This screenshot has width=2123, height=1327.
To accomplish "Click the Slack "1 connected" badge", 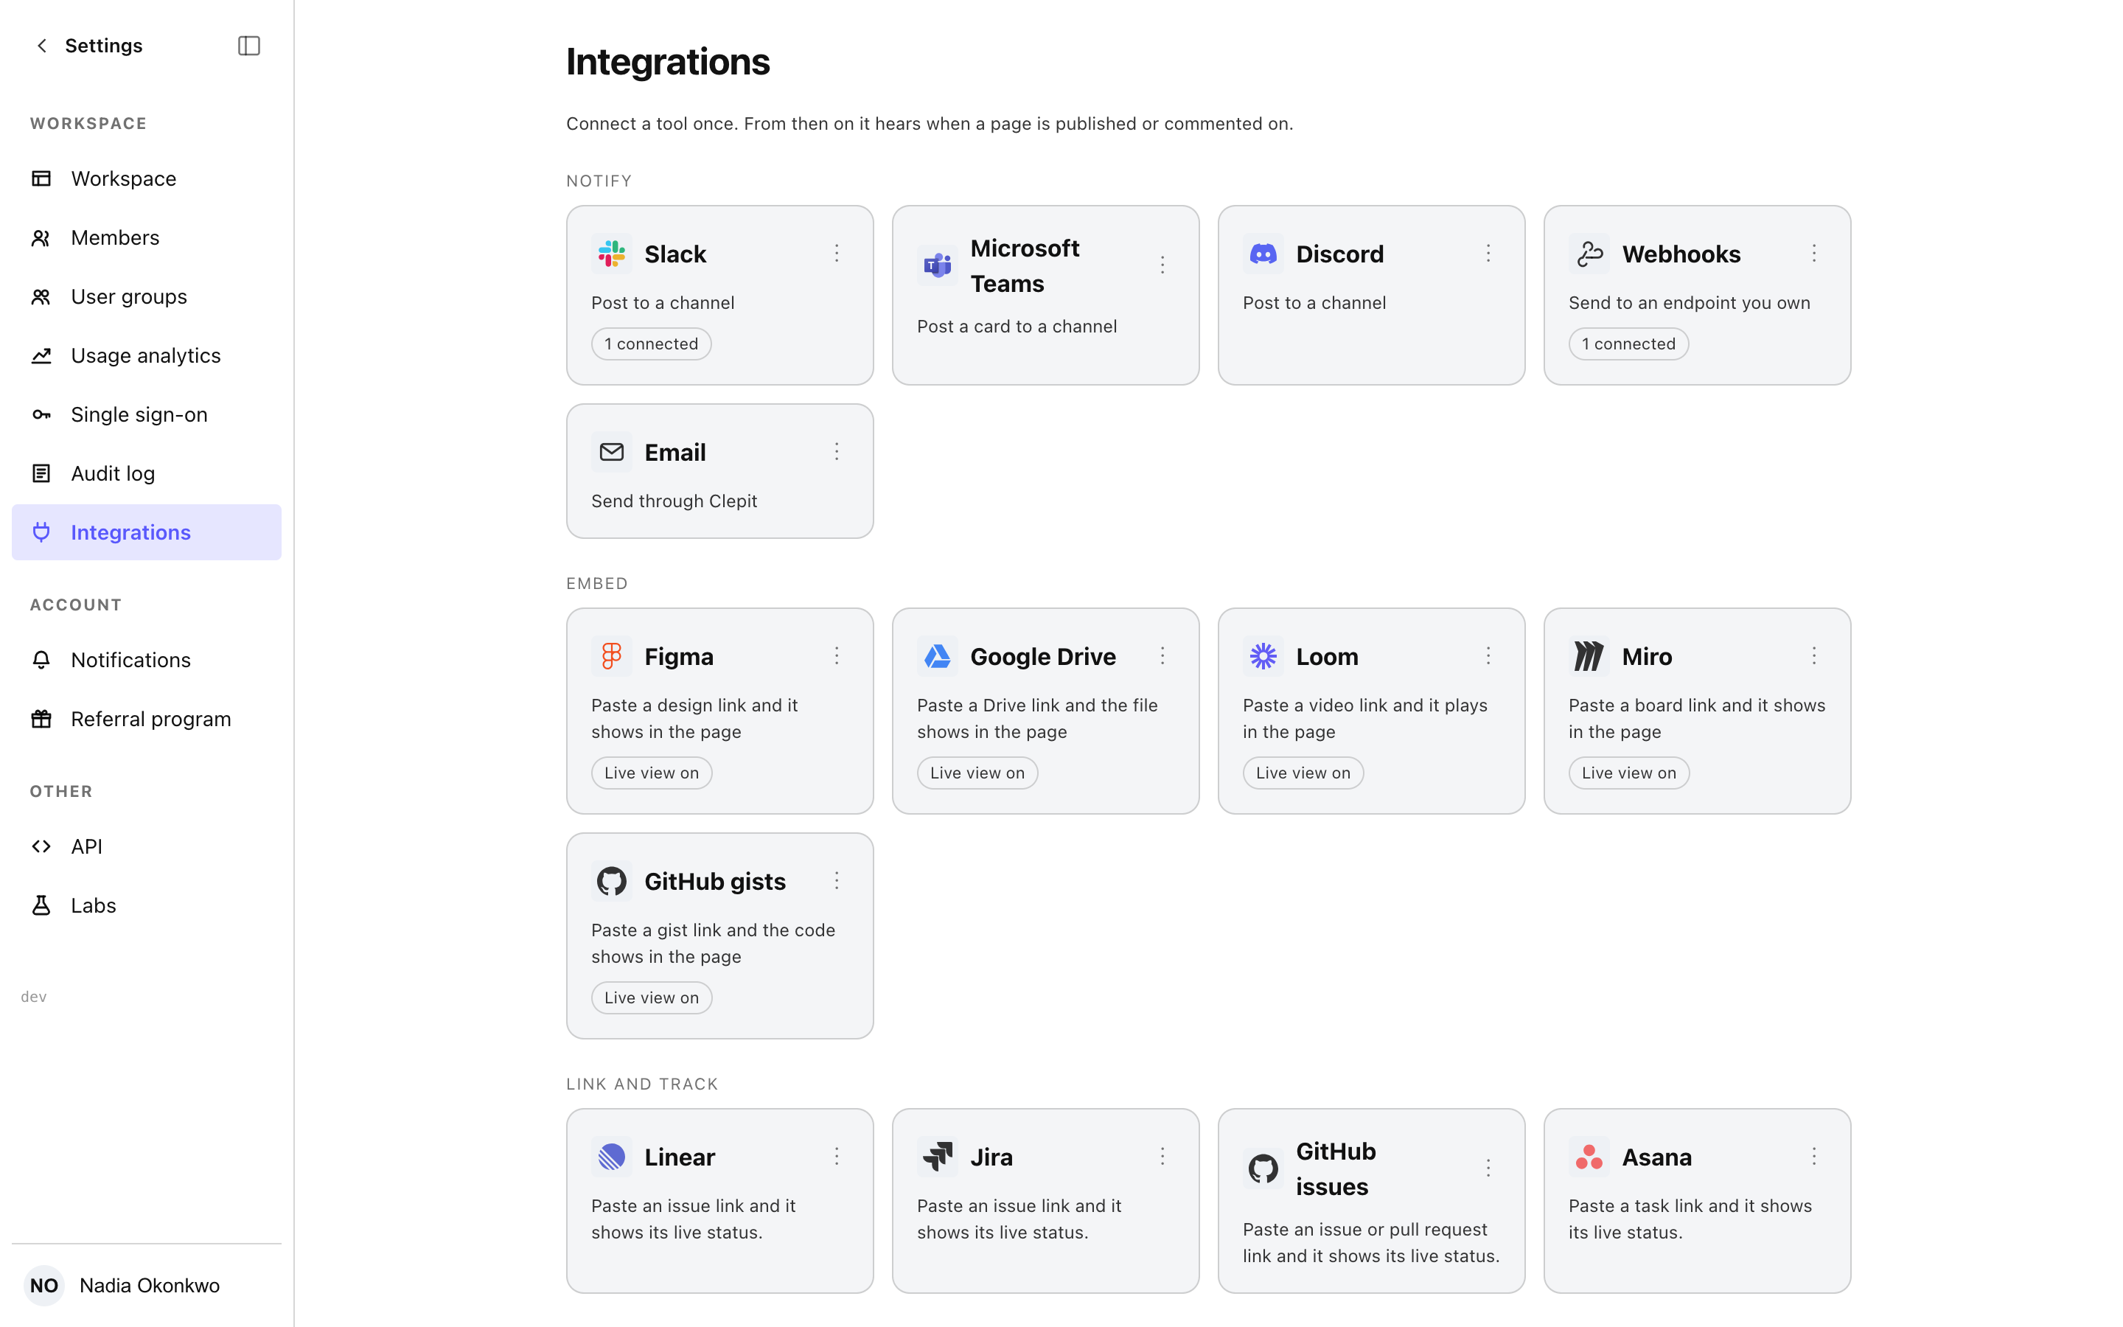I will coord(651,344).
